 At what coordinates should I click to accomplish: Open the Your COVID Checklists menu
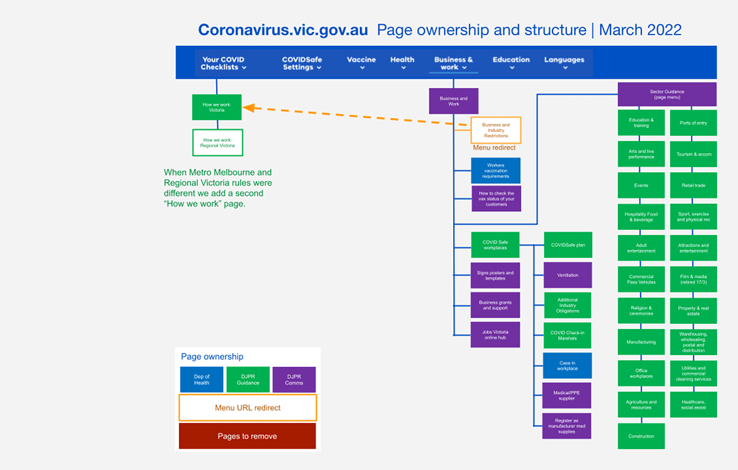click(x=223, y=63)
